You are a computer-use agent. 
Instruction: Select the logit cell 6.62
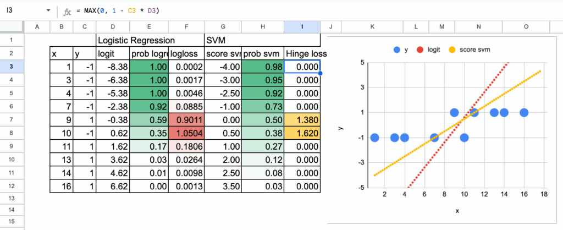point(113,187)
